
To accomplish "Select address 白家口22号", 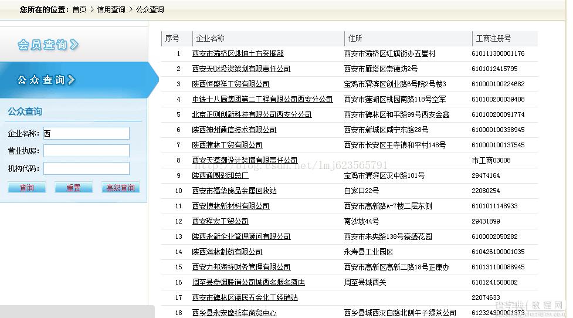I will pyautogui.click(x=361, y=191).
